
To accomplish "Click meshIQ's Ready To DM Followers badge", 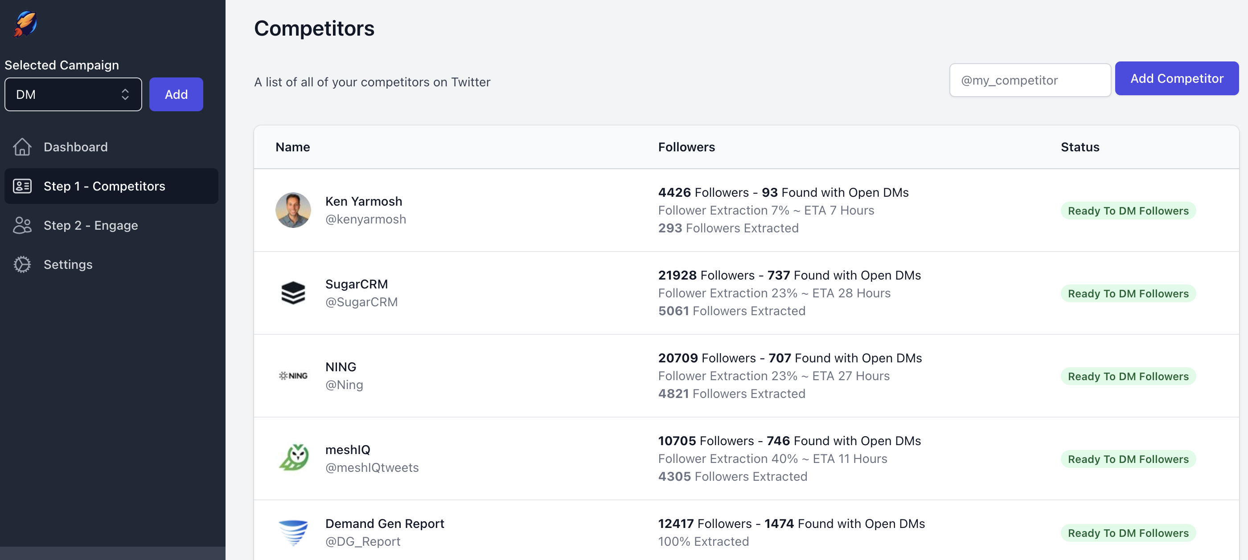I will (1127, 459).
